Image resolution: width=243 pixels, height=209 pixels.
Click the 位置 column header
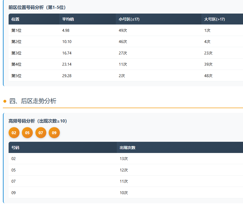point(15,19)
